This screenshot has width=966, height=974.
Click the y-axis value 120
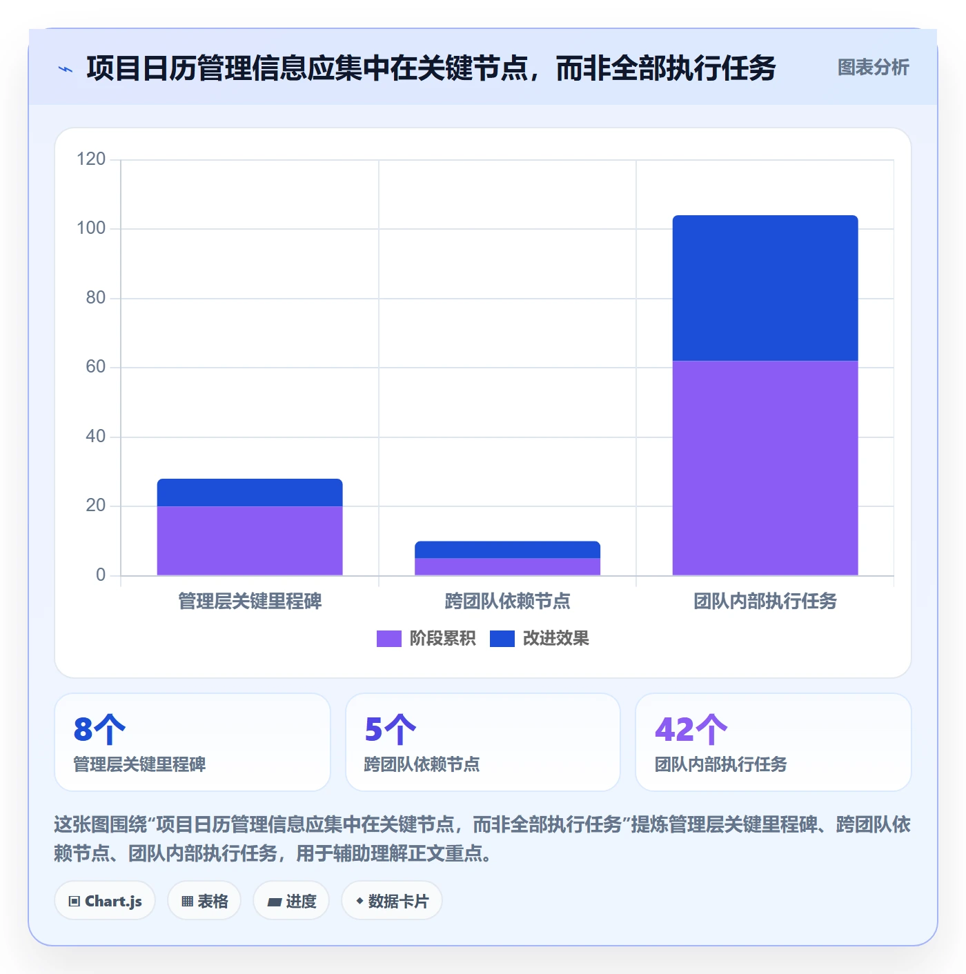(91, 159)
